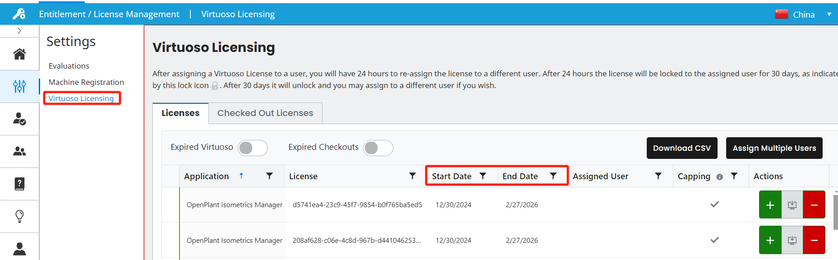Enable the Expired Checkouts switch
The width and height of the screenshot is (838, 260).
click(x=378, y=148)
